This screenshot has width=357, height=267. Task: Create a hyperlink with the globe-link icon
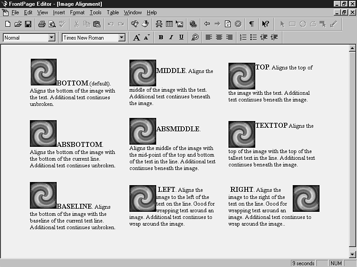(x=193, y=24)
